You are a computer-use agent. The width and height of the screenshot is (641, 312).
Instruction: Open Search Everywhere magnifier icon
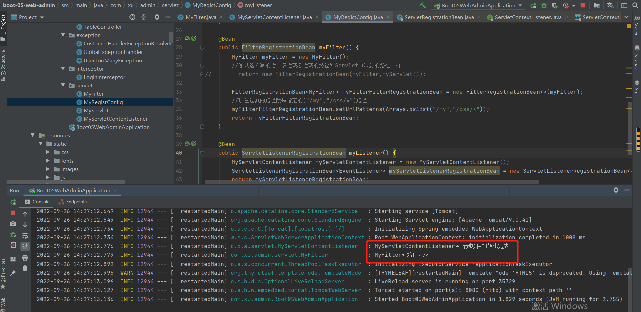tap(635, 5)
